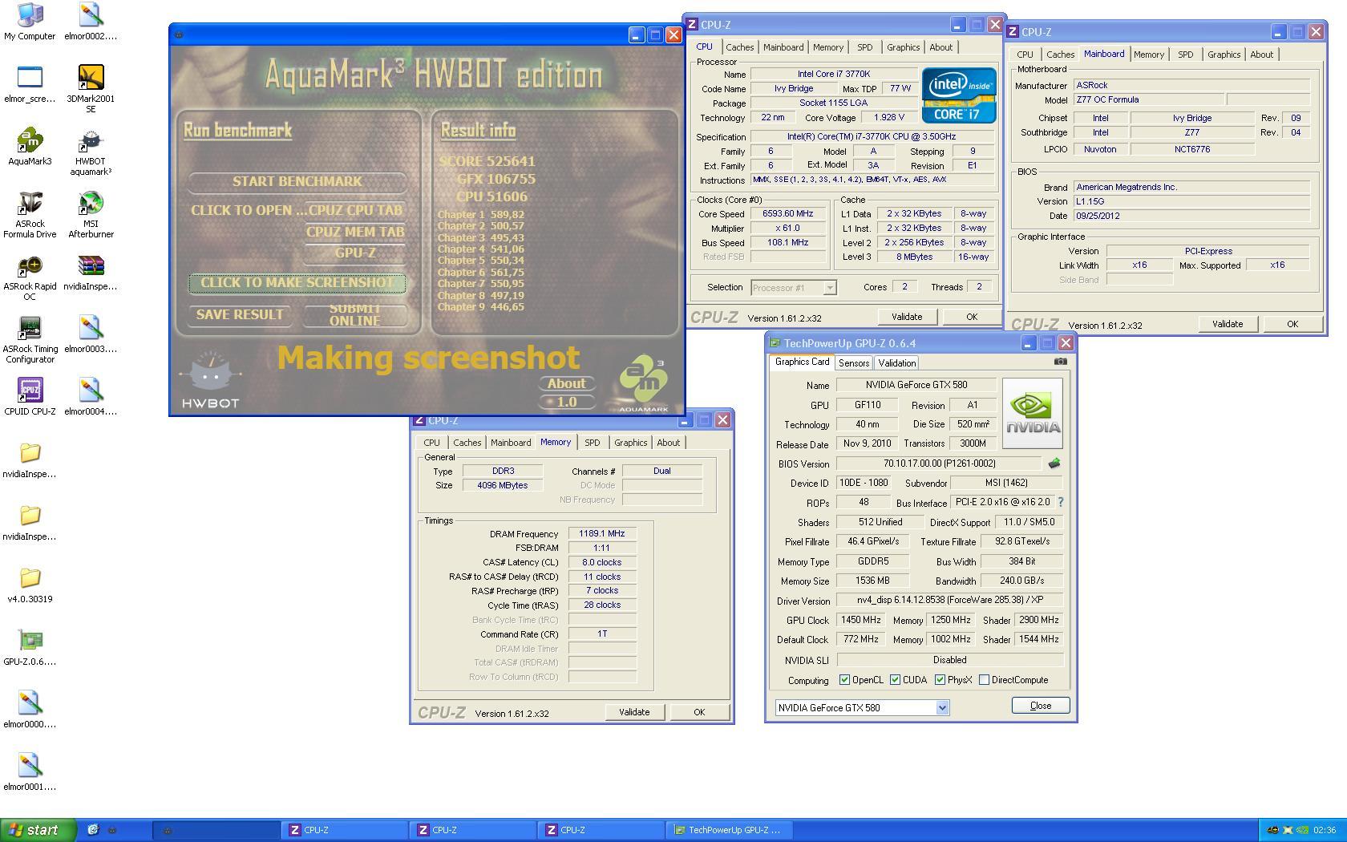
Task: Click the CAS# Latency 8.0 clocks value
Action: tap(602, 563)
